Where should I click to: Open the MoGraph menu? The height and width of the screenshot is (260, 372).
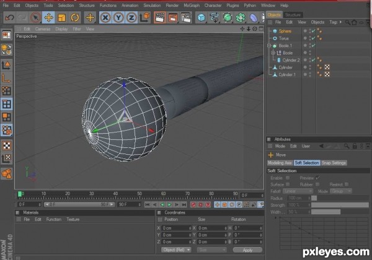[x=192, y=5]
